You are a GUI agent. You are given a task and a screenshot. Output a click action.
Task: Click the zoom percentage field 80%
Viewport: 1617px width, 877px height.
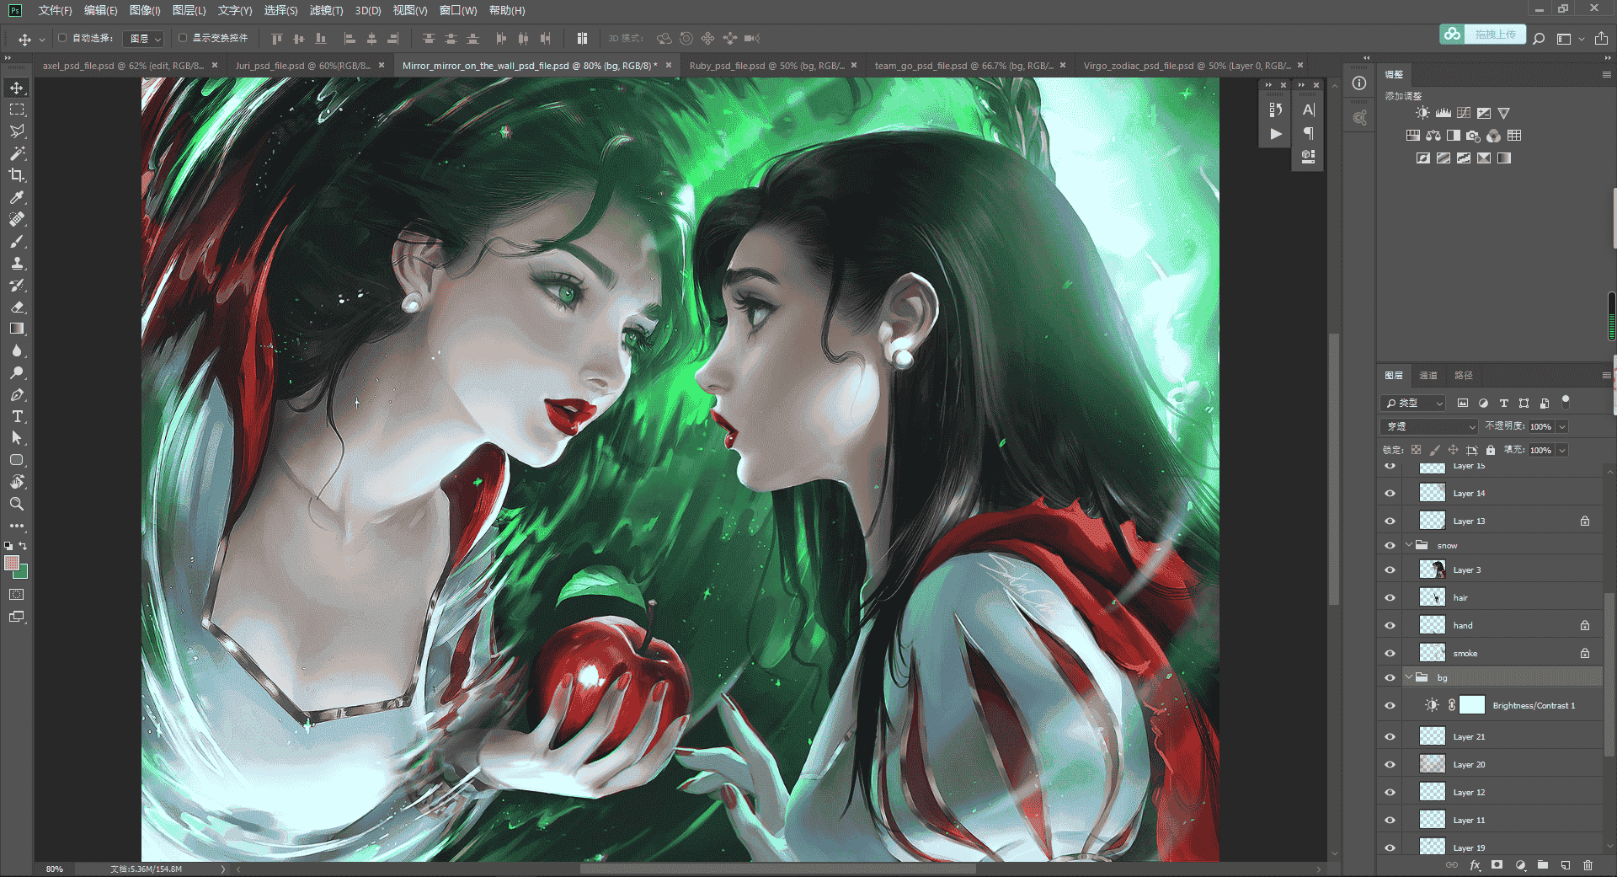55,869
